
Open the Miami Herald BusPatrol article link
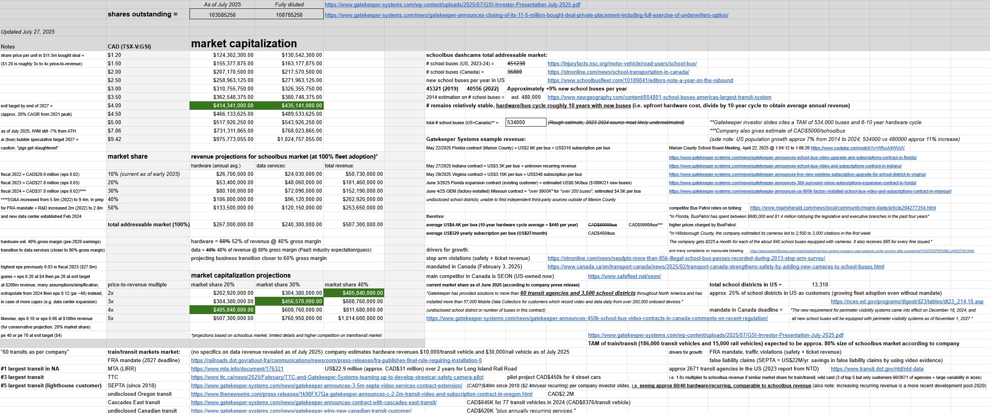pos(843,208)
